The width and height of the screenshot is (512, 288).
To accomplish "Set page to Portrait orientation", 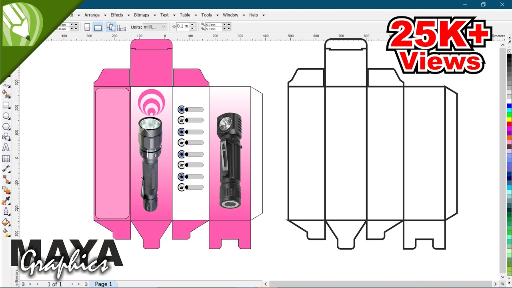I will click(x=87, y=27).
